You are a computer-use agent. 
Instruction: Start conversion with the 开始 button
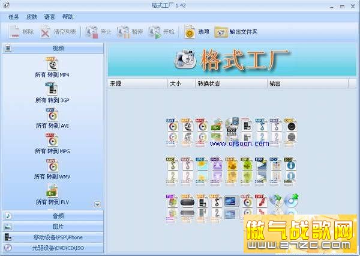[161, 32]
